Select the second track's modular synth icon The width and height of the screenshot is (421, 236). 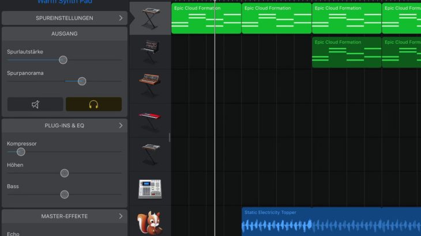tap(151, 52)
